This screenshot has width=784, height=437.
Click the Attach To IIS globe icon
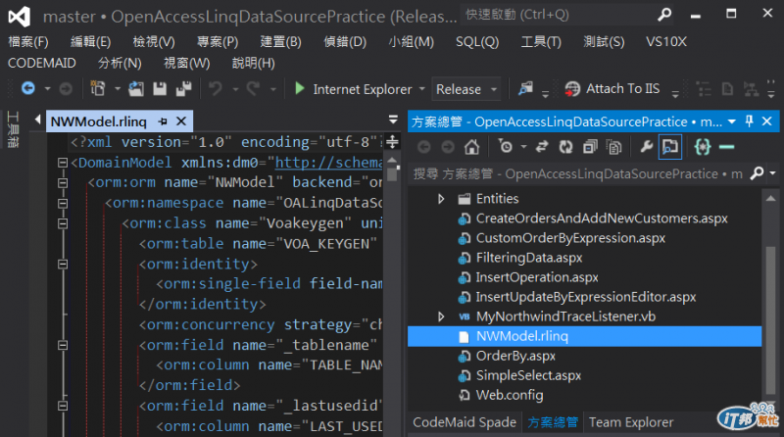[x=572, y=89]
